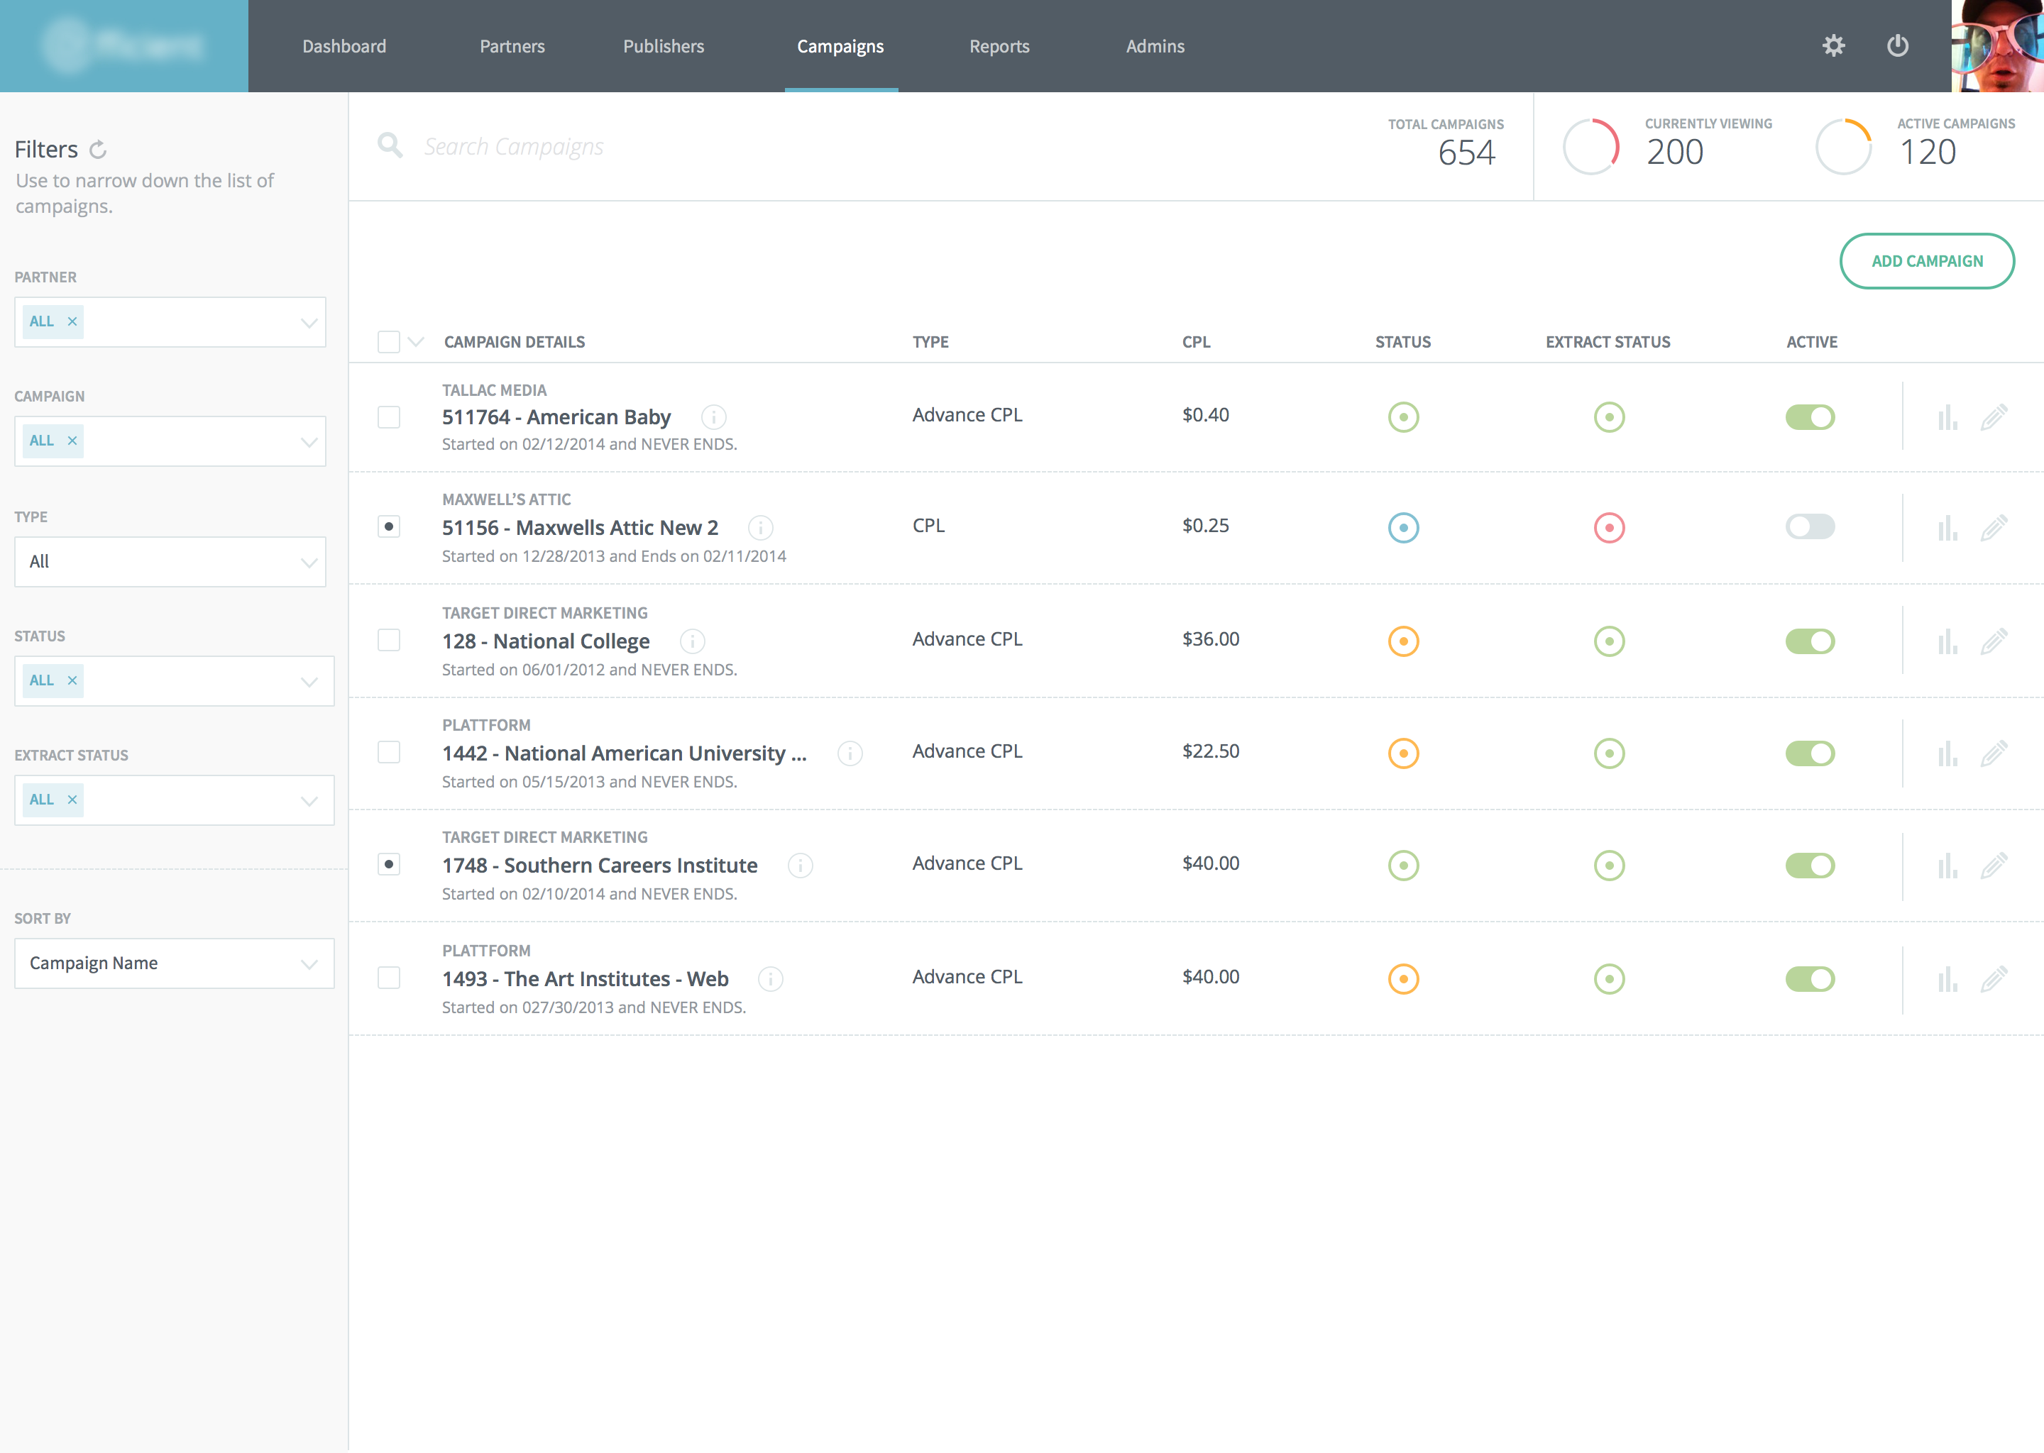The image size is (2044, 1453).
Task: View stats chart for The Art Institutes
Action: click(x=1947, y=979)
